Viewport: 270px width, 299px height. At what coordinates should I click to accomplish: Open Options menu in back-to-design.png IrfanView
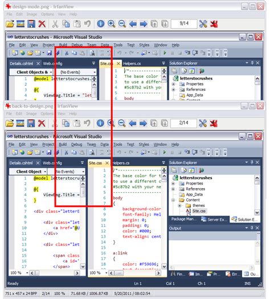click(47, 114)
